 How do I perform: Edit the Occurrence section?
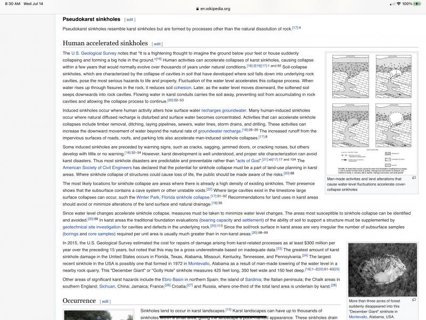coord(105,301)
